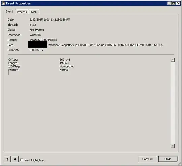Click the Class: label
This screenshot has height=166, width=182.
click(11, 30)
